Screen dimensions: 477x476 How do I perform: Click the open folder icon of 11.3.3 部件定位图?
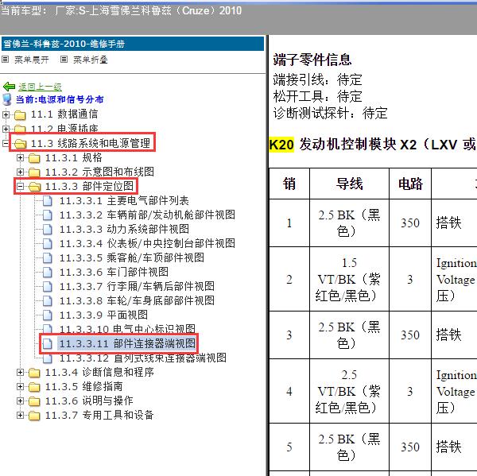[x=34, y=187]
